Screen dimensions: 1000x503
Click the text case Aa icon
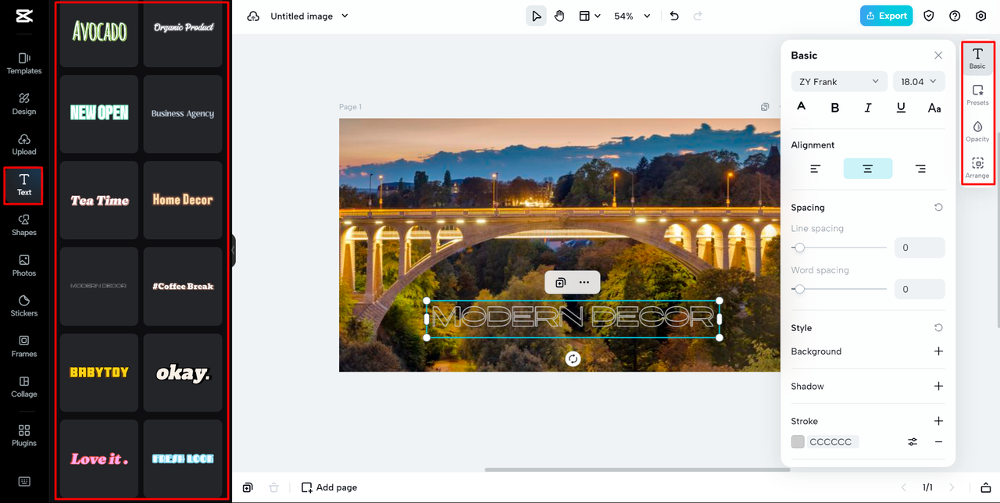(934, 108)
